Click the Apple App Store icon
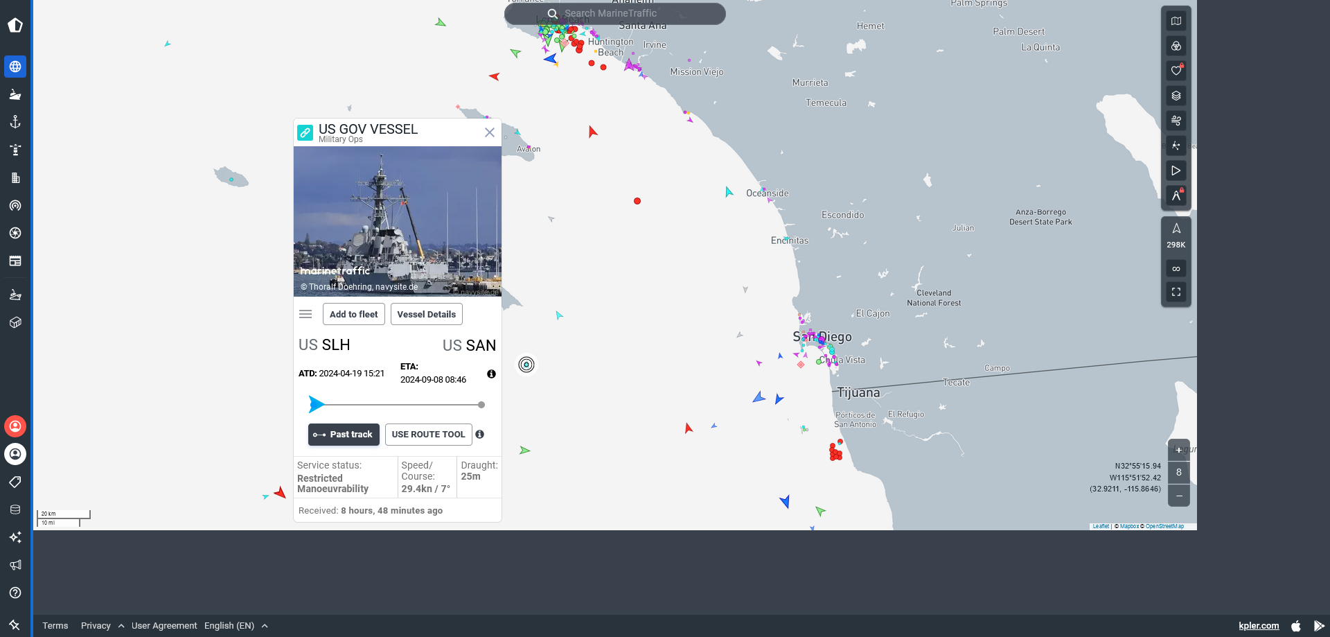 pos(1296,625)
